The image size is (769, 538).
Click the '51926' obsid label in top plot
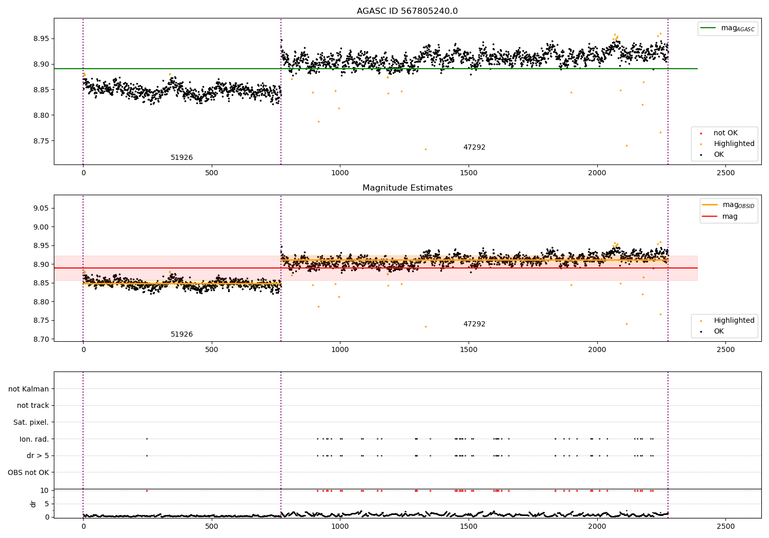(181, 158)
